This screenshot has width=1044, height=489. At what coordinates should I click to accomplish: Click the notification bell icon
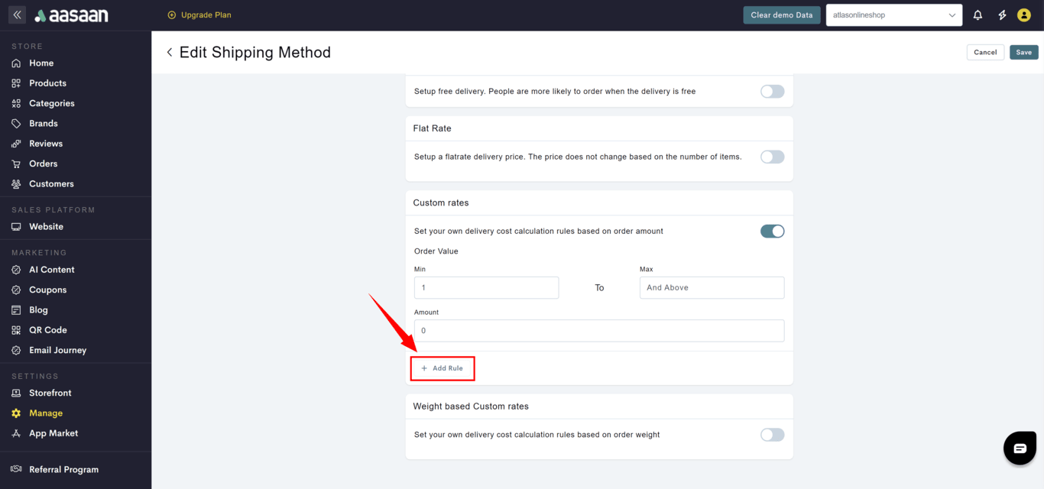[x=978, y=15]
